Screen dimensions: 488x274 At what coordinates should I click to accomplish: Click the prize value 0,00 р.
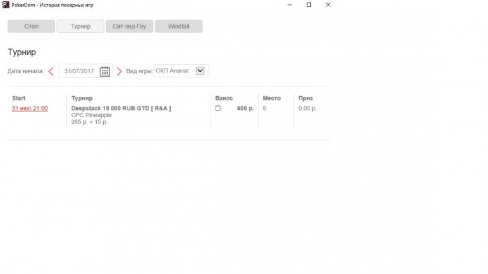(307, 108)
